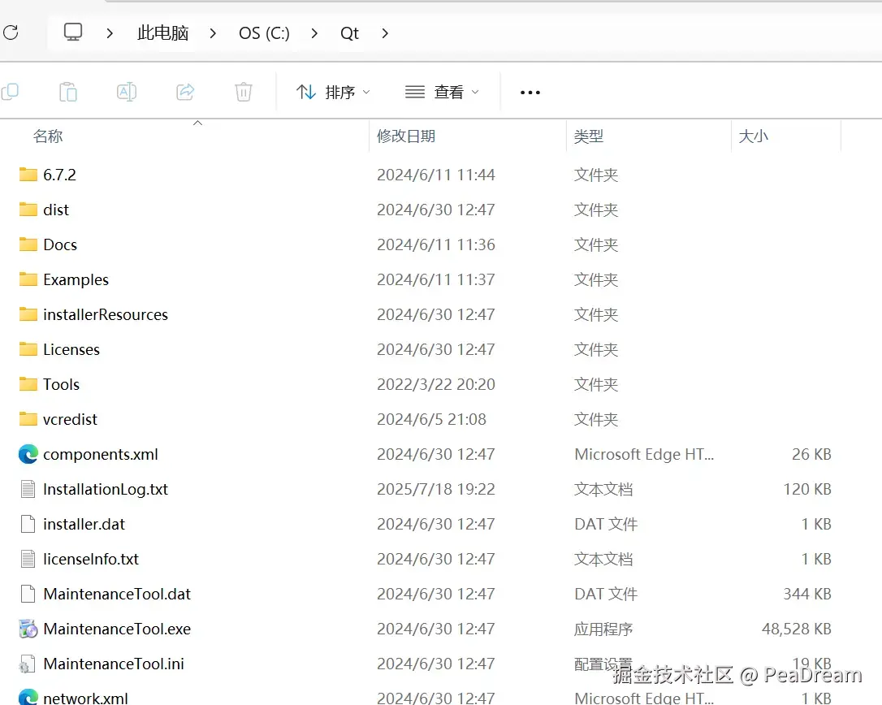Open the three-dots more options menu
This screenshot has height=705, width=882.
pos(530,93)
